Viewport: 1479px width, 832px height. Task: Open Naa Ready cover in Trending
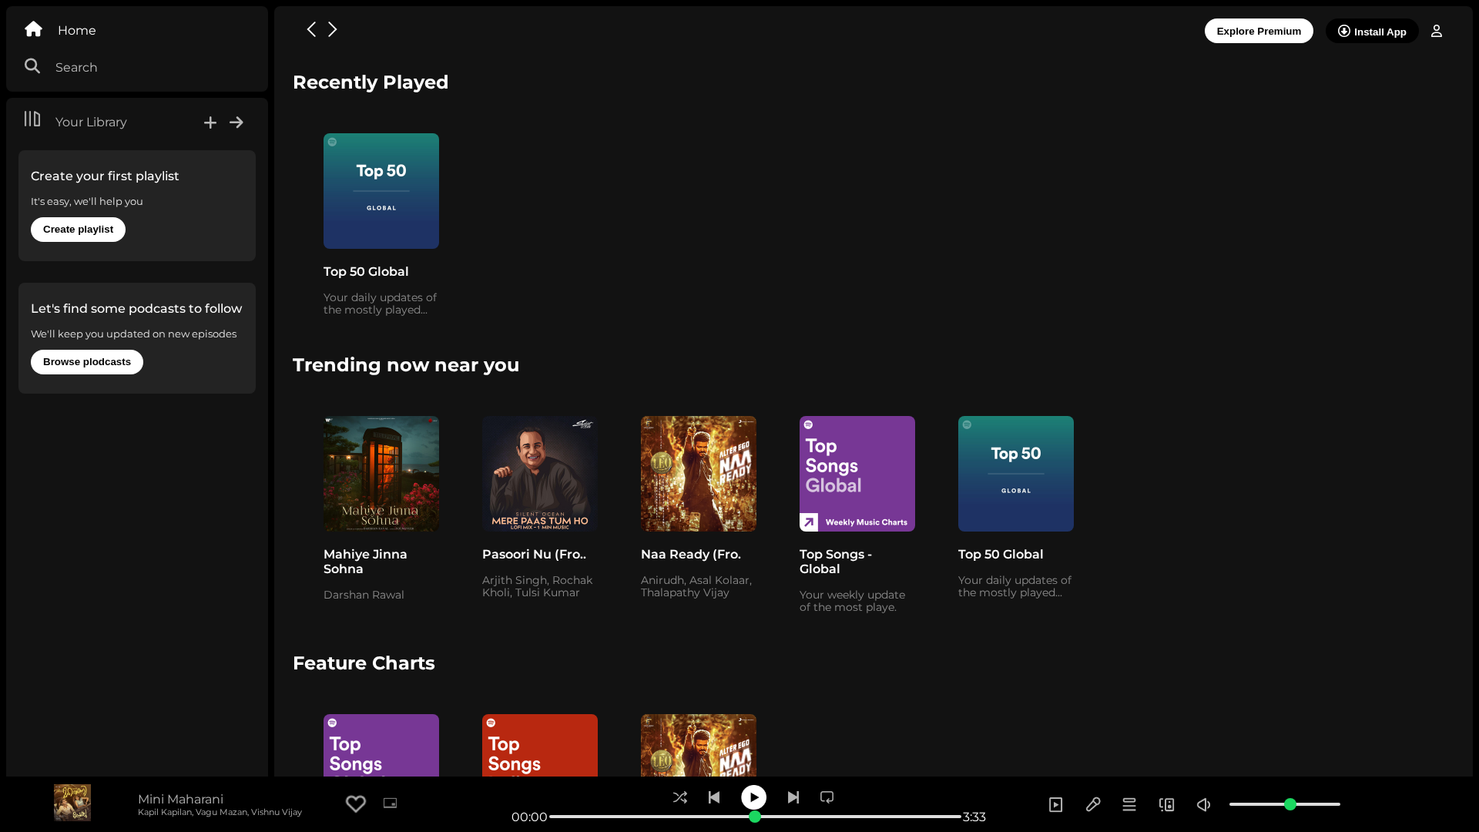pyautogui.click(x=699, y=474)
